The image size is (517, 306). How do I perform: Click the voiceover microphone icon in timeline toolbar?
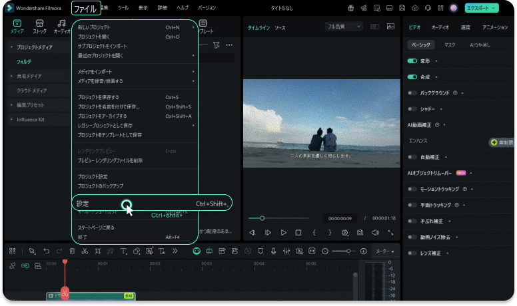(x=273, y=251)
